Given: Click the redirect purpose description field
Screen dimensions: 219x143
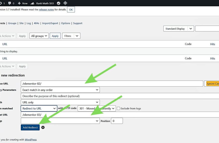Looking at the screenshot, I should coord(120,96).
